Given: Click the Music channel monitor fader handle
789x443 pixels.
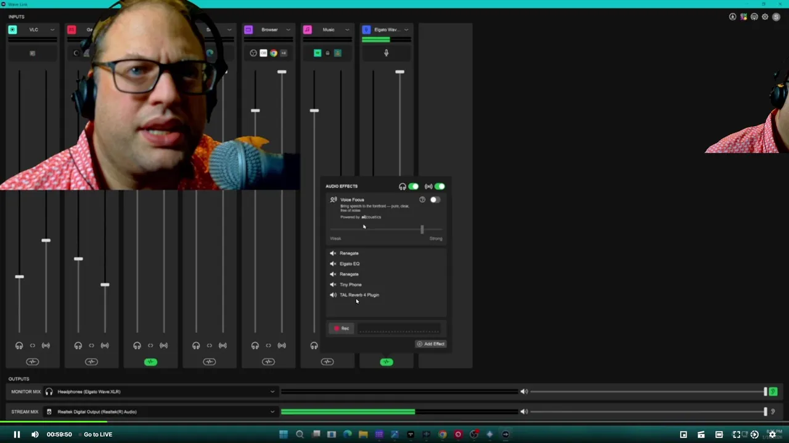Looking at the screenshot, I should pos(314,111).
